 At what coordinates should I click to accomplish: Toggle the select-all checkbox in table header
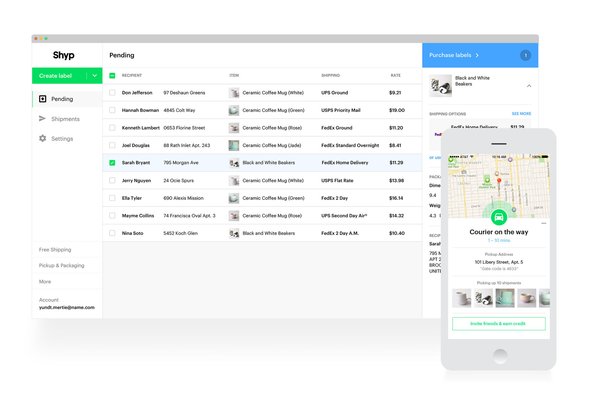[x=112, y=76]
